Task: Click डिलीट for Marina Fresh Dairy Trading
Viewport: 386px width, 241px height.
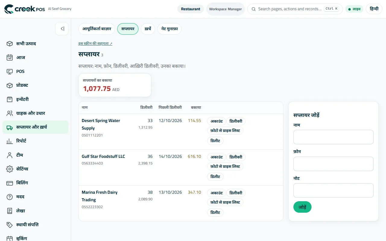Action: point(215,212)
